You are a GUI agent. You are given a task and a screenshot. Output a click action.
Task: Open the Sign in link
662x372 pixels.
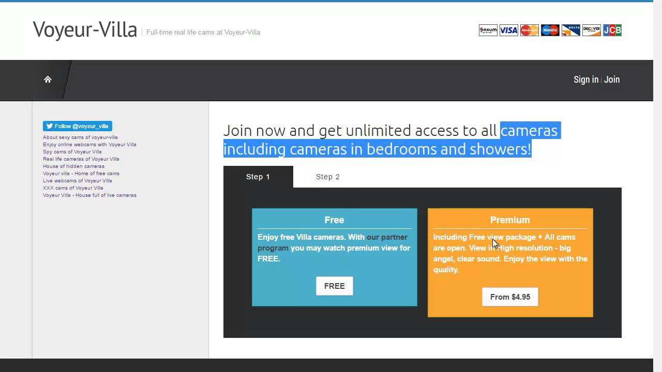586,80
